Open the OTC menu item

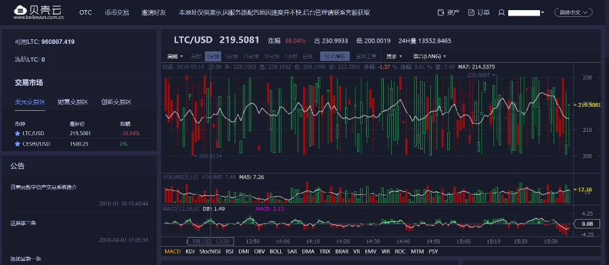[85, 12]
